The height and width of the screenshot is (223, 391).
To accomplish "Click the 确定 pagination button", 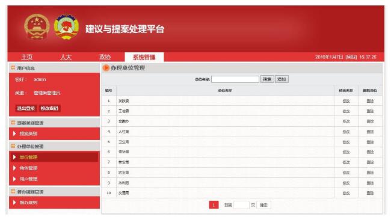I will coord(263,205).
